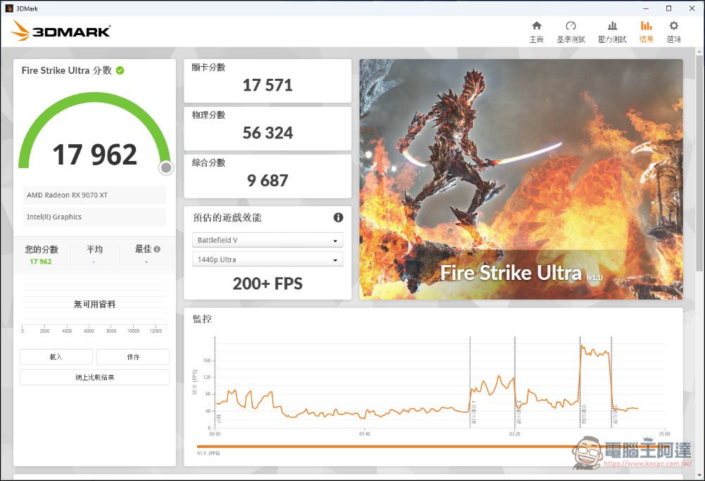Click the 載入 (Load) button

[x=56, y=357]
